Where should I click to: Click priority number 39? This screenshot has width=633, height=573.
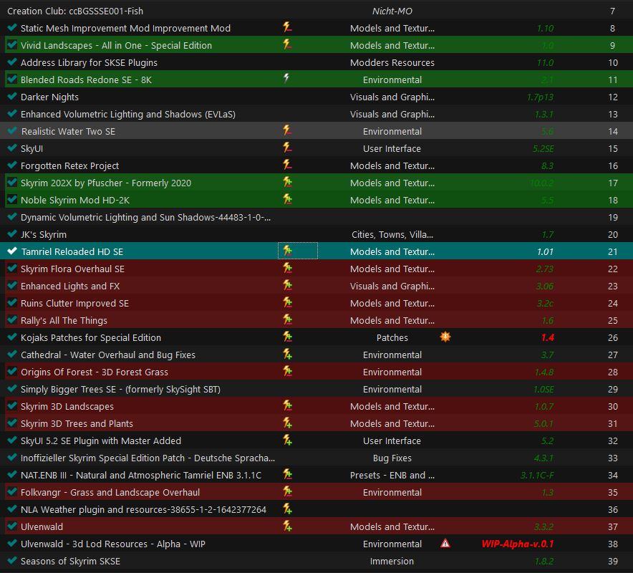(613, 562)
